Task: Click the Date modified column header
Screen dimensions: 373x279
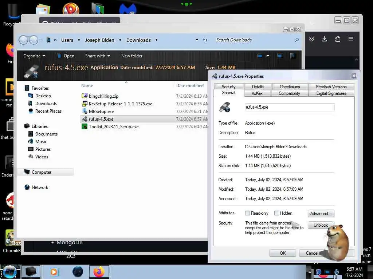Action: 190,86
